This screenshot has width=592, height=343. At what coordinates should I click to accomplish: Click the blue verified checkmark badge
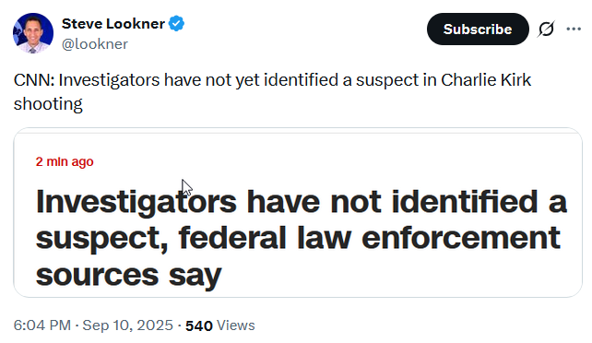pos(176,23)
